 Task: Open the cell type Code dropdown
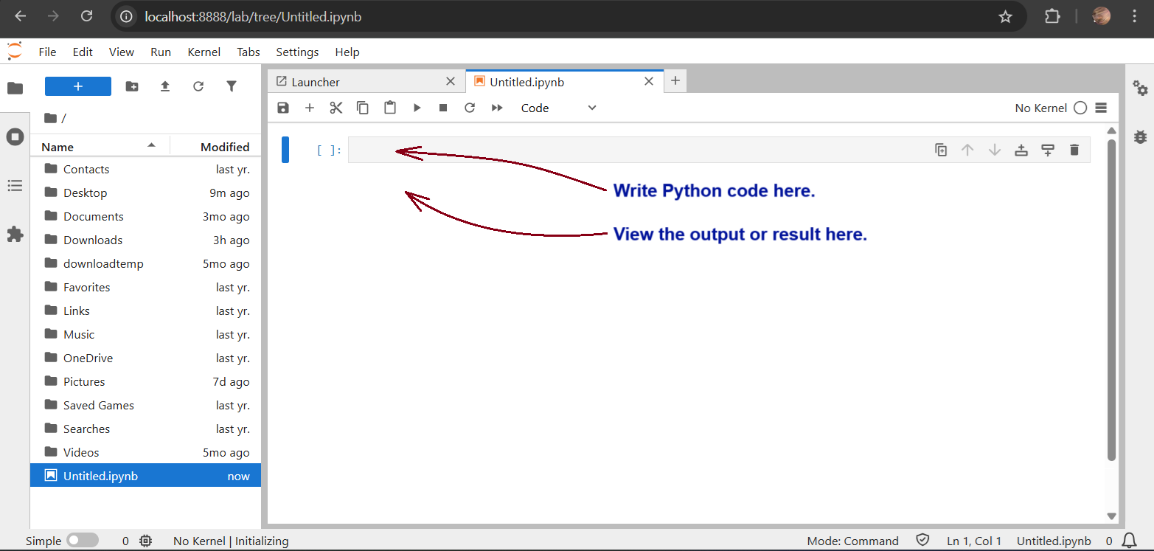(558, 108)
